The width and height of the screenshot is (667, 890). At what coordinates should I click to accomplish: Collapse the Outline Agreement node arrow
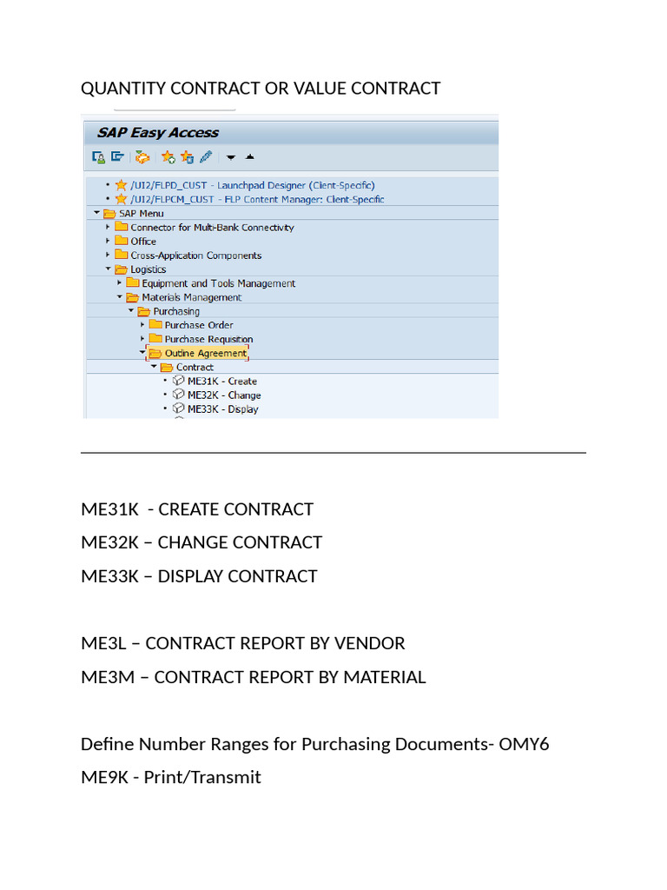(142, 353)
